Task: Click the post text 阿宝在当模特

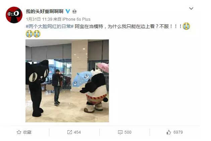Action: (89, 26)
